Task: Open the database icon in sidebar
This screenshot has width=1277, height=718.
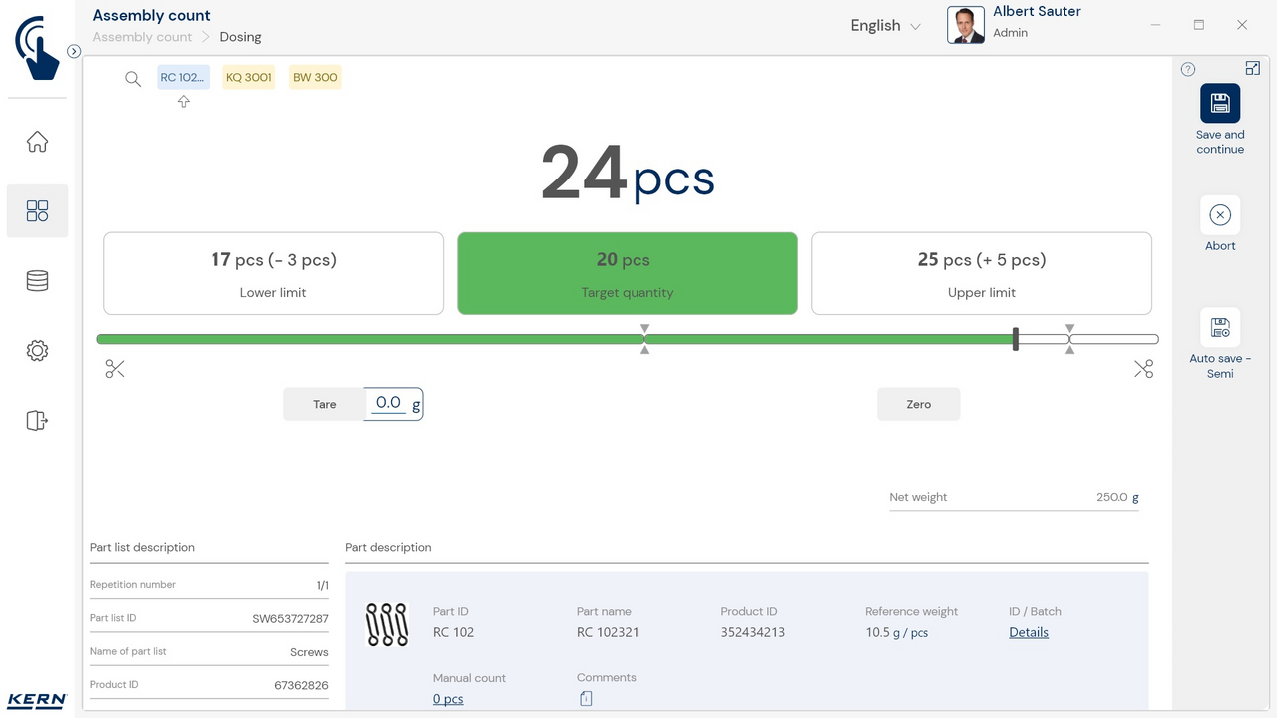Action: click(x=37, y=281)
